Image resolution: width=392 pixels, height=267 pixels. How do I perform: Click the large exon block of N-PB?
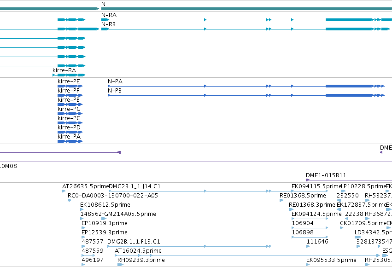click(x=349, y=95)
